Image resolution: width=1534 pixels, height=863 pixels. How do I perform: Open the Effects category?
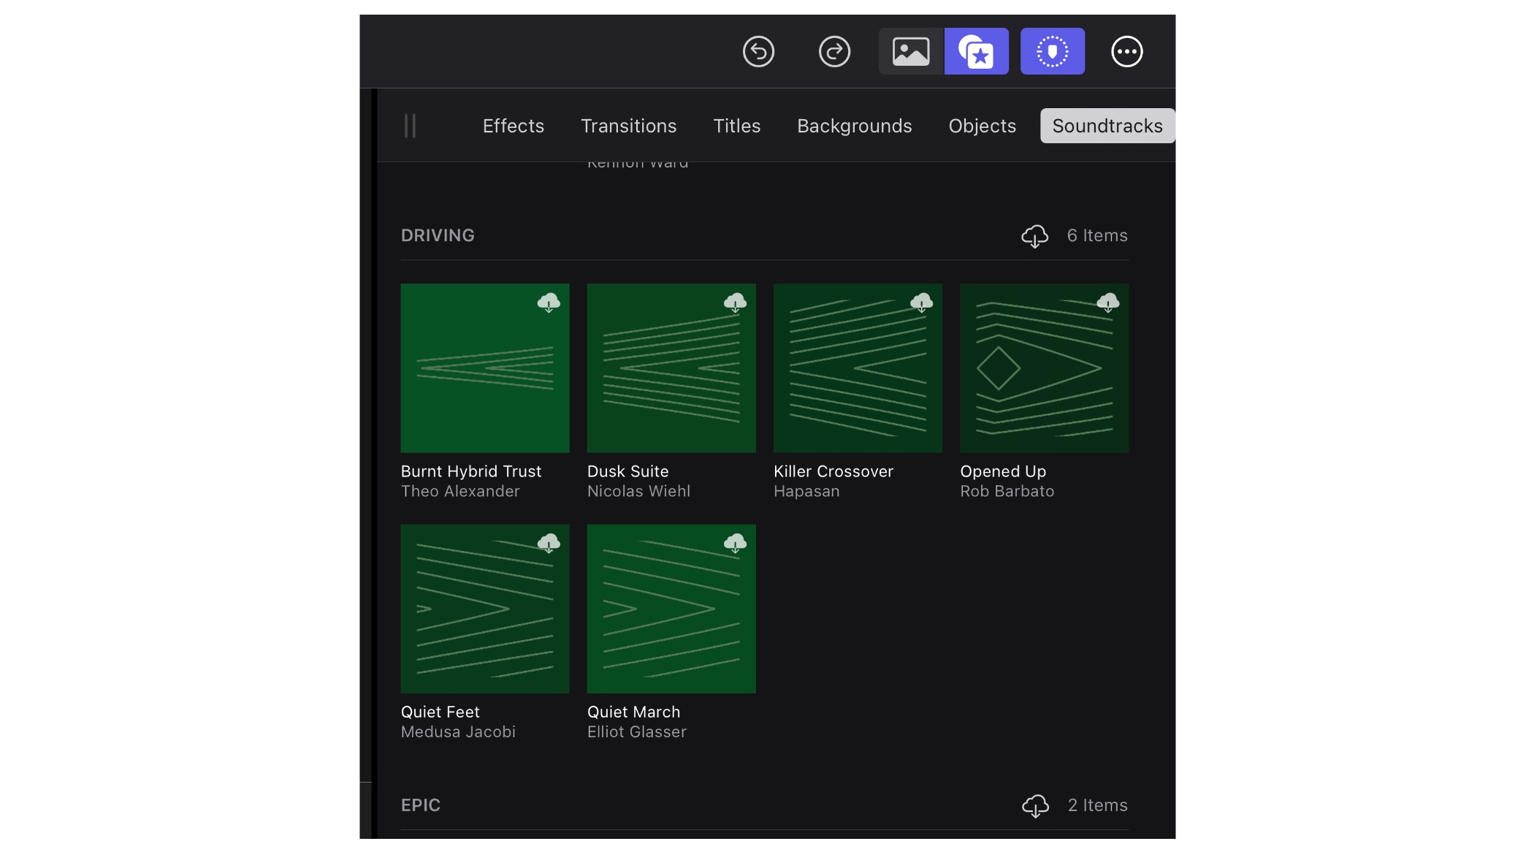tap(512, 125)
